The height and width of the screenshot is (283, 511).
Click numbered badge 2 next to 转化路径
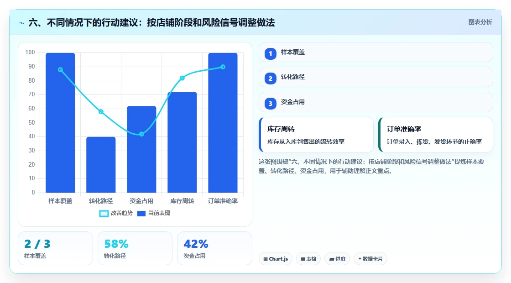click(x=271, y=78)
